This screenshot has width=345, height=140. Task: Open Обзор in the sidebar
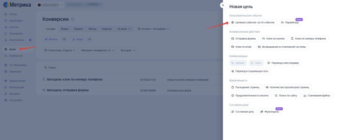[13, 14]
